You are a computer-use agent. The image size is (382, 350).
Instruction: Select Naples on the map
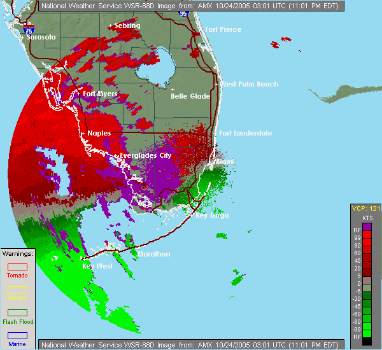click(x=99, y=133)
